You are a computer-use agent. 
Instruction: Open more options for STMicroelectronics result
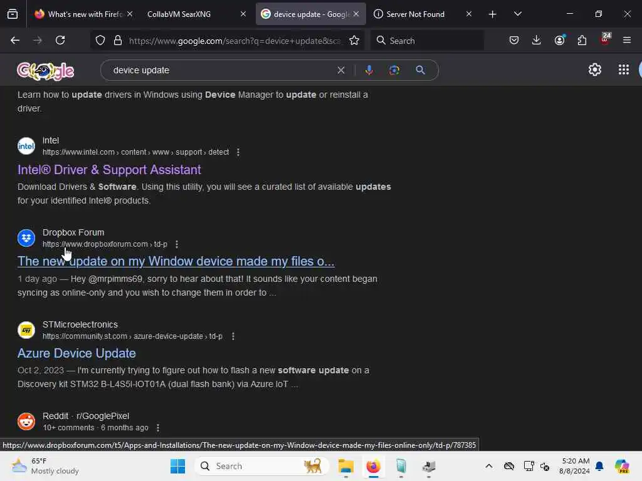pos(233,336)
